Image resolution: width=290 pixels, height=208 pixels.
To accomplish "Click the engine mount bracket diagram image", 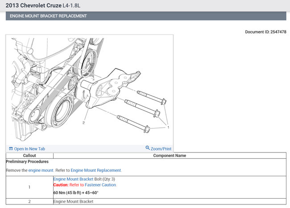I will [x=89, y=89].
